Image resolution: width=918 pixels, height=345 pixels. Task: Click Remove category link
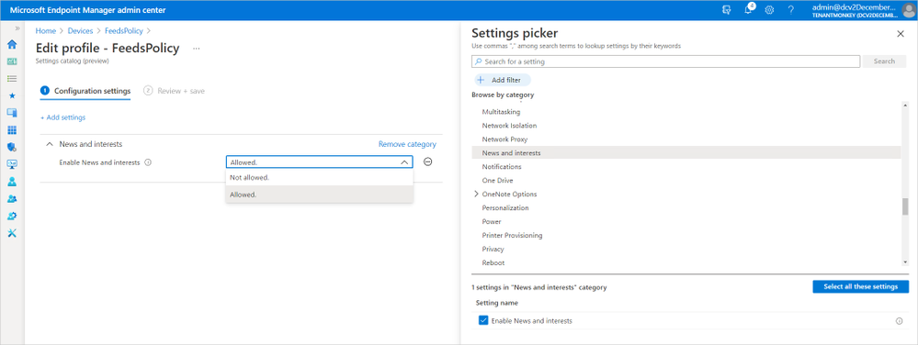pos(407,144)
